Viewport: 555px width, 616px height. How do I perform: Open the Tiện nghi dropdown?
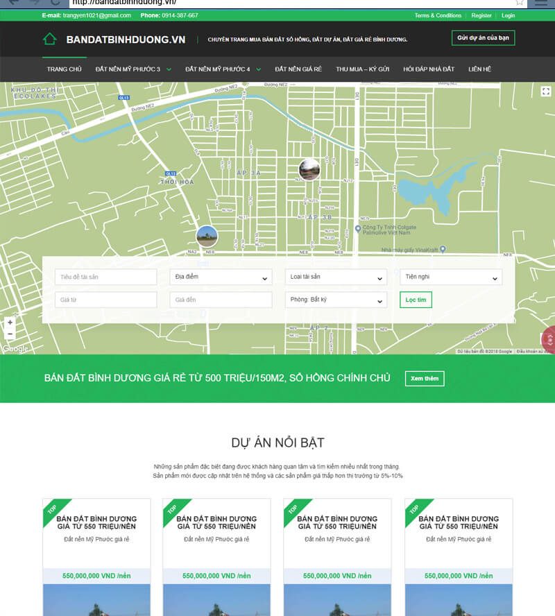[x=451, y=277]
